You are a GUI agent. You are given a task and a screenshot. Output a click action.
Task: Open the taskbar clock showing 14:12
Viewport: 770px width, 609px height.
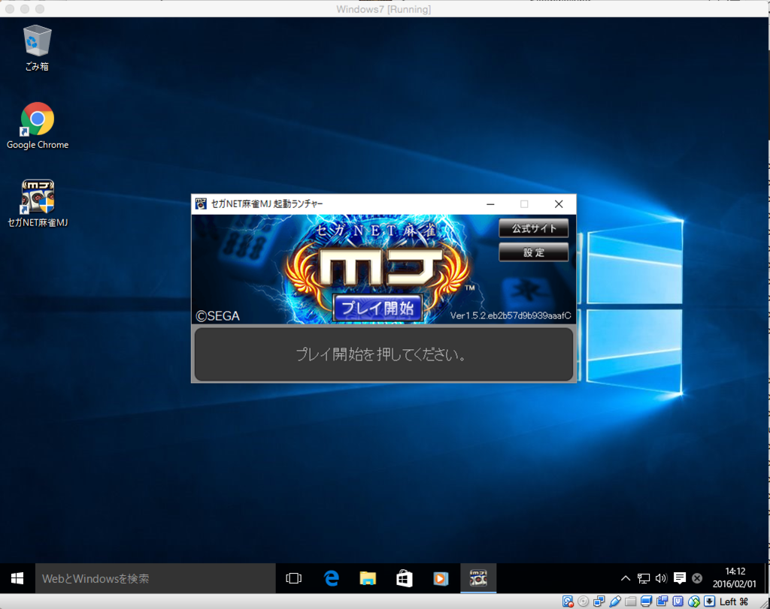(735, 577)
